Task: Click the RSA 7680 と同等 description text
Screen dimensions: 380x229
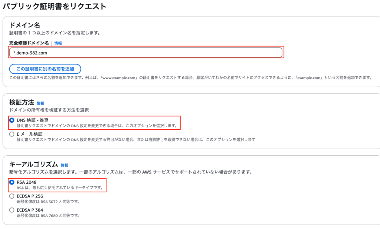Action: coord(49,216)
